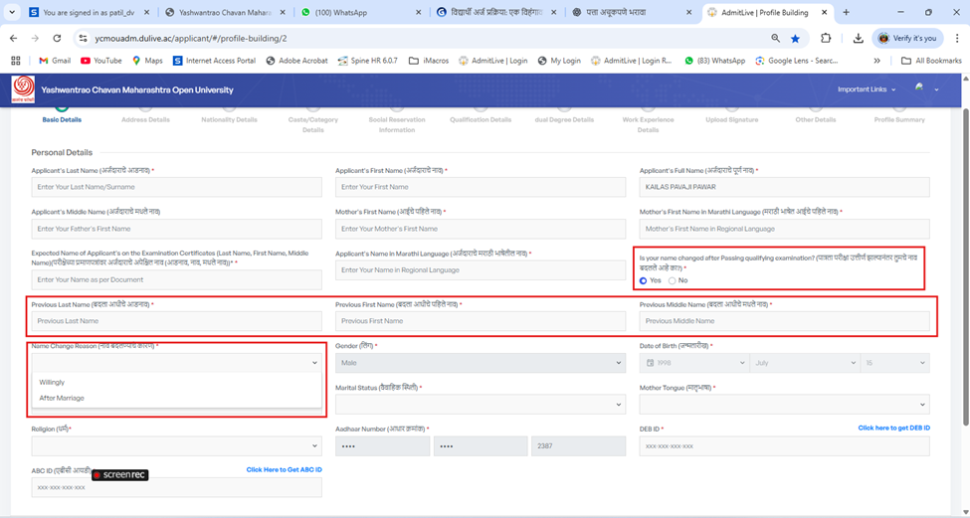
Task: Open the Important Links menu
Action: [866, 89]
